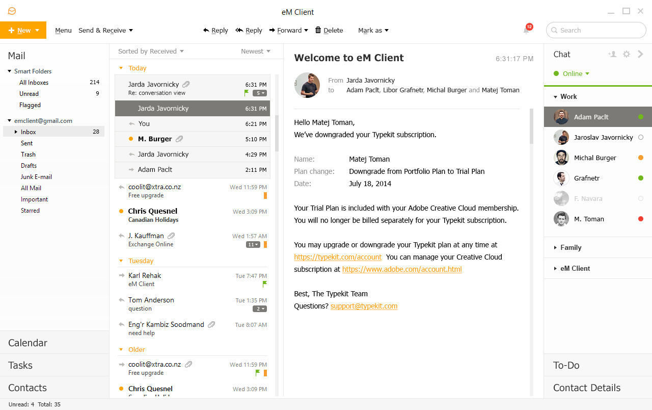
Task: Click orange category tag on coolit@xtra.co.nz Free upgrade
Action: (x=265, y=195)
